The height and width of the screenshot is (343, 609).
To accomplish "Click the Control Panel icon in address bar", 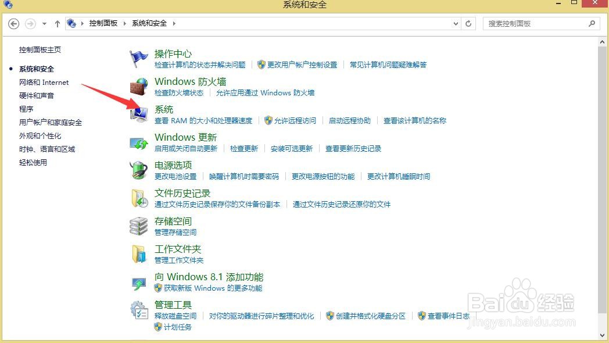I will tap(71, 23).
